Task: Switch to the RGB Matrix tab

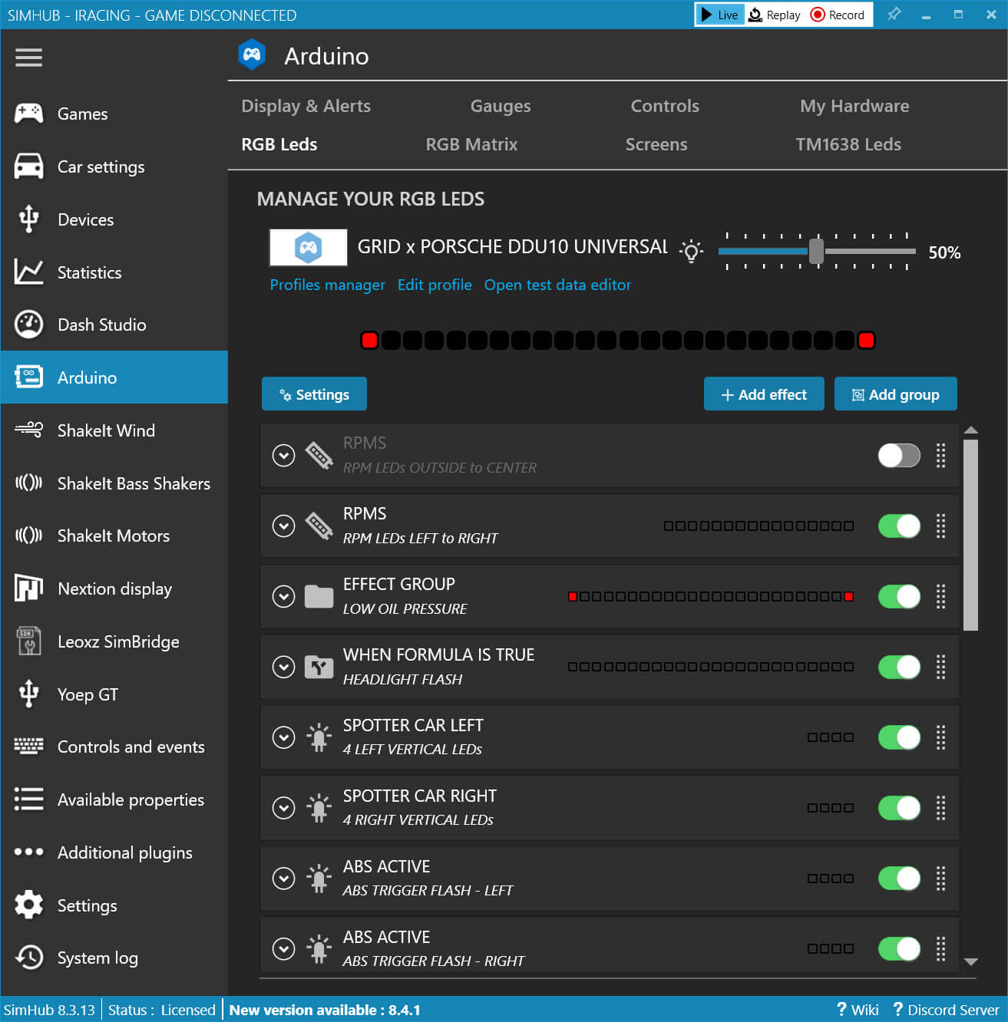Action: 471,144
